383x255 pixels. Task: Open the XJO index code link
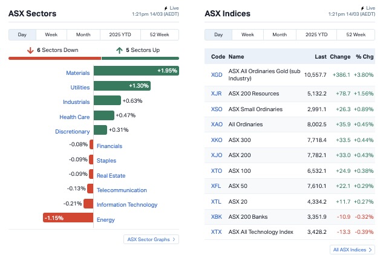tap(217, 155)
